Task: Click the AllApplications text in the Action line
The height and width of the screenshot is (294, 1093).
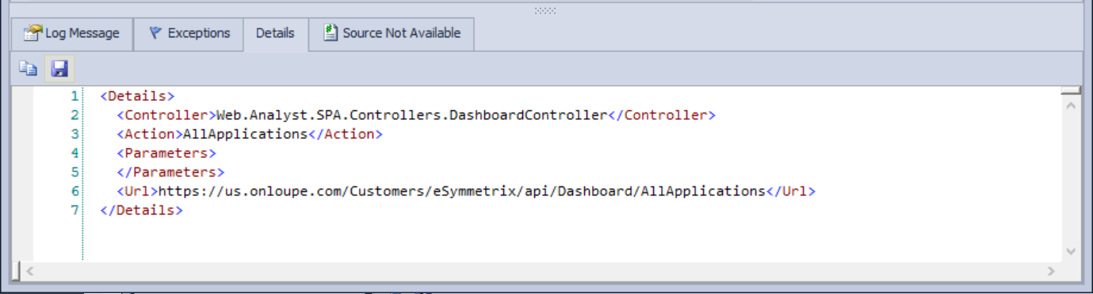Action: coord(245,134)
